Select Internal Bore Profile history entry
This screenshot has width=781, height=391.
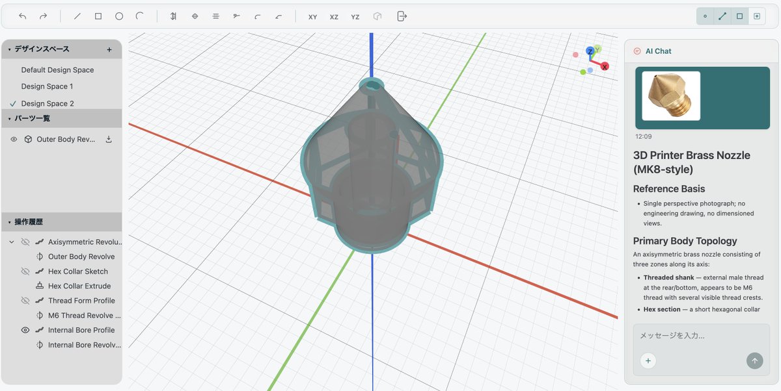pos(81,330)
